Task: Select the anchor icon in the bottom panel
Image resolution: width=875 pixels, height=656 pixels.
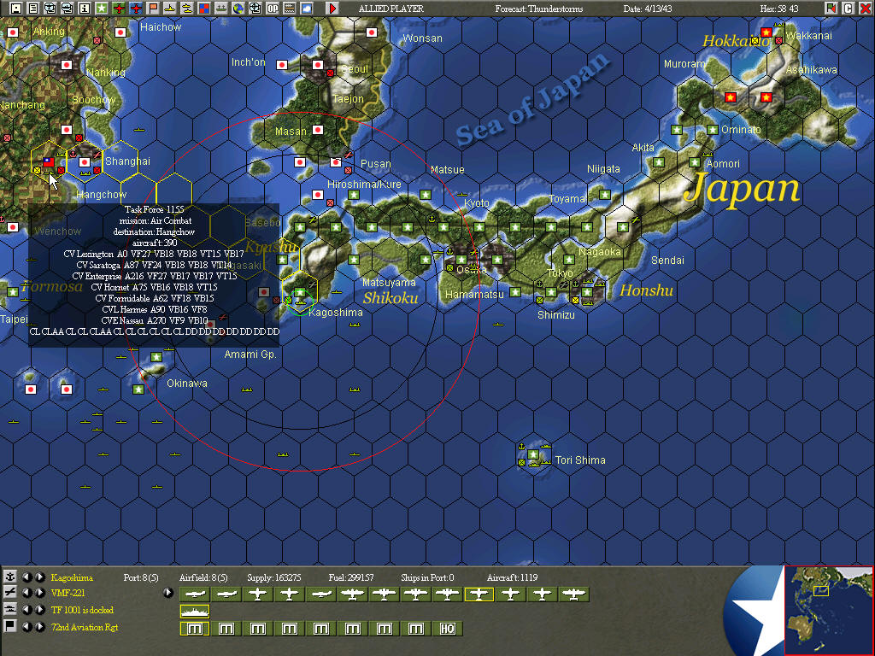Action: click(x=9, y=577)
